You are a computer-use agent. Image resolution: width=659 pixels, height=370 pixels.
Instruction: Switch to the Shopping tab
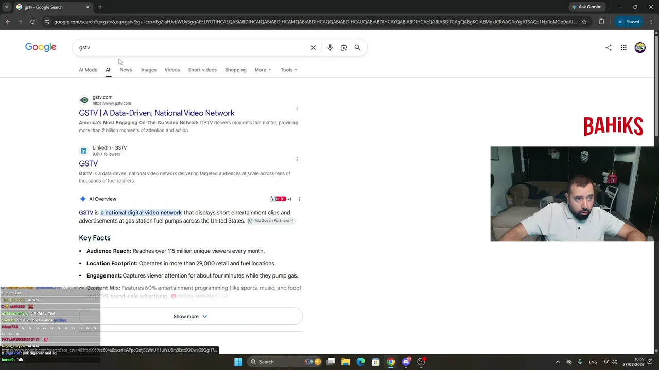point(236,70)
